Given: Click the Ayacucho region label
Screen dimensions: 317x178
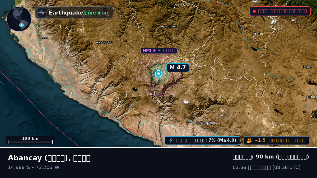Looking at the screenshot, I should point(104,42).
